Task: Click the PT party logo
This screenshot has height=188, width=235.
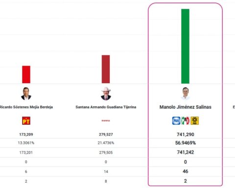Action: pyautogui.click(x=26, y=121)
